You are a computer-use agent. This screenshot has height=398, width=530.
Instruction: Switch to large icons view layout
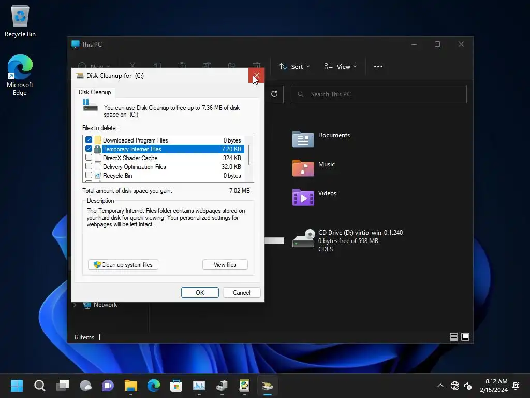coord(465,337)
